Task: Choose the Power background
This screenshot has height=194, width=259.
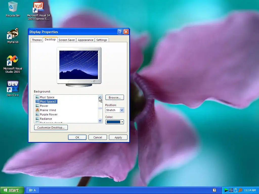Action: click(x=44, y=106)
